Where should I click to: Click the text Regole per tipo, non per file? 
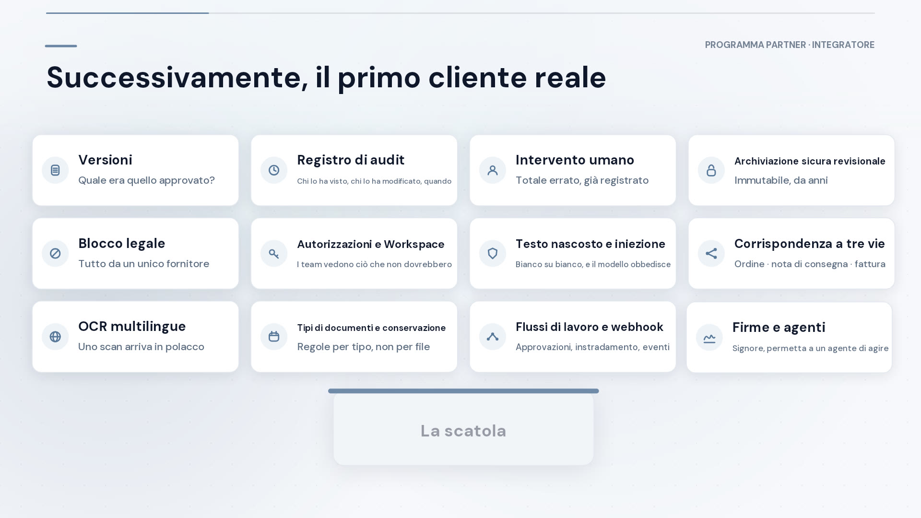[x=363, y=347]
